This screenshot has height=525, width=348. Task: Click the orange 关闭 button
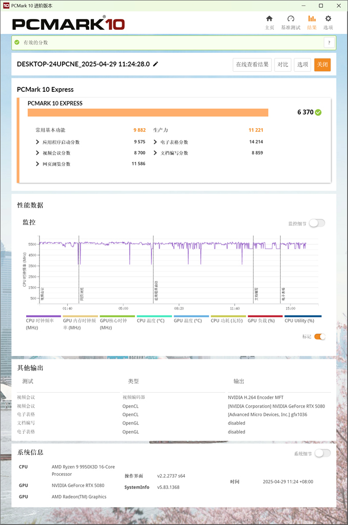[x=322, y=65]
